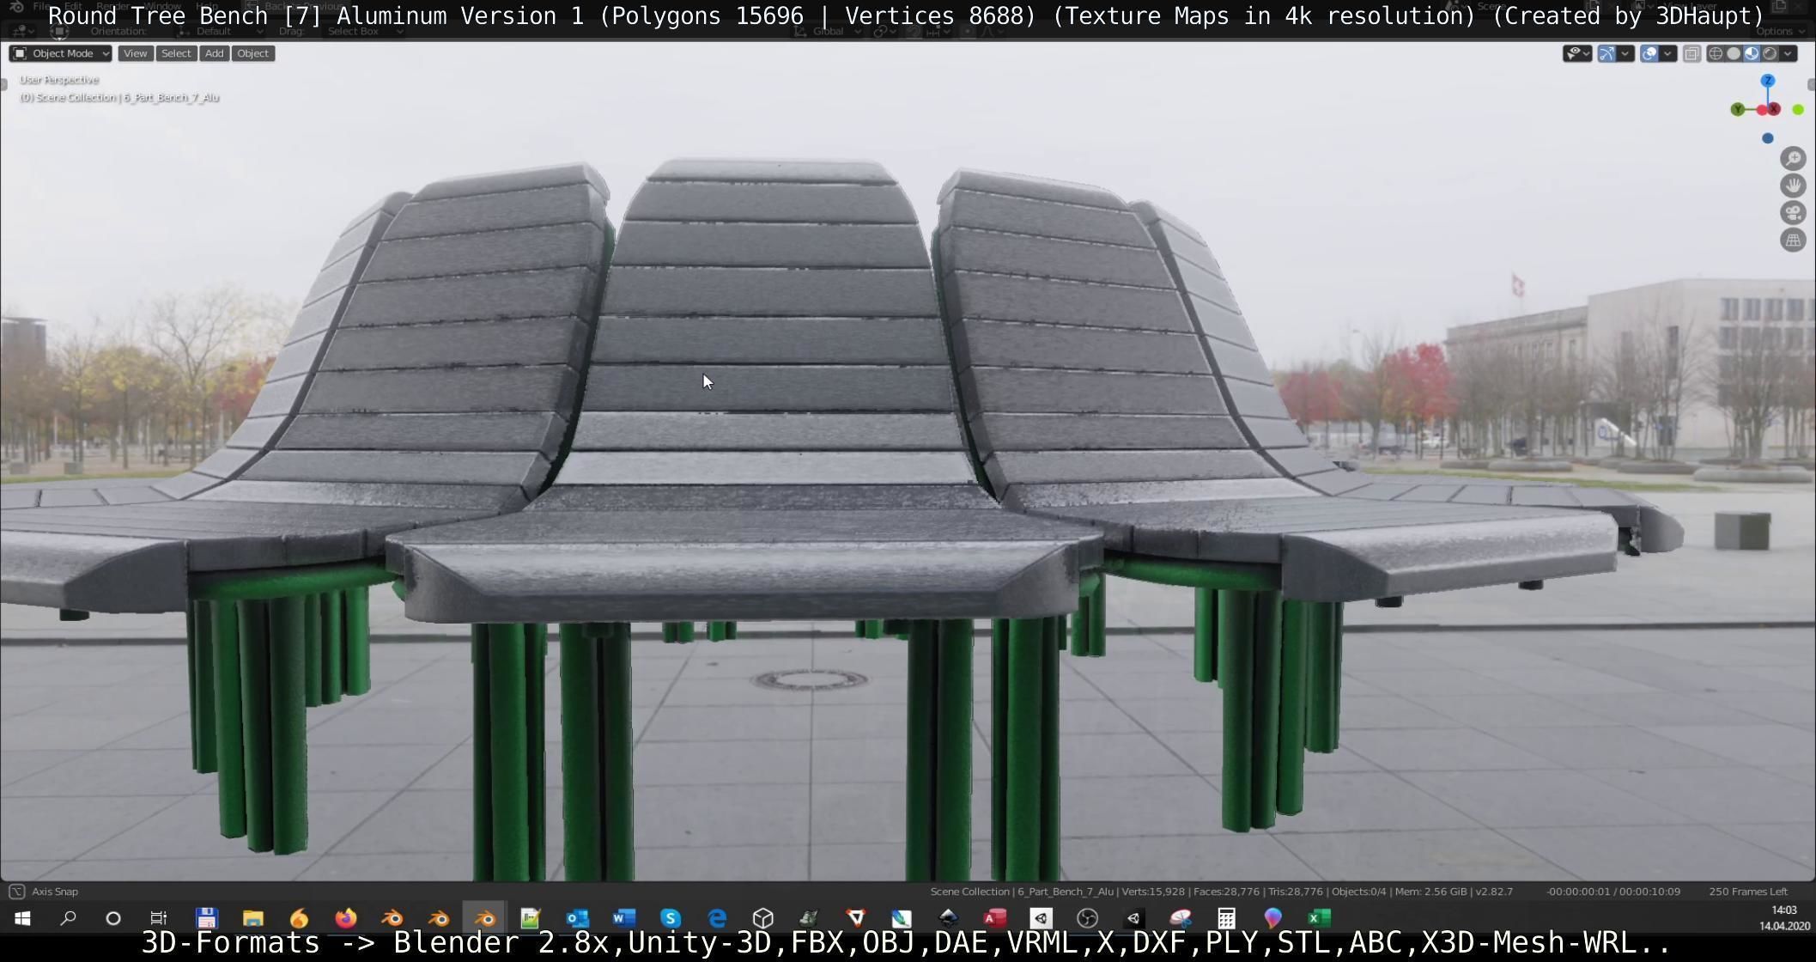Click the User Perspective label

(59, 79)
